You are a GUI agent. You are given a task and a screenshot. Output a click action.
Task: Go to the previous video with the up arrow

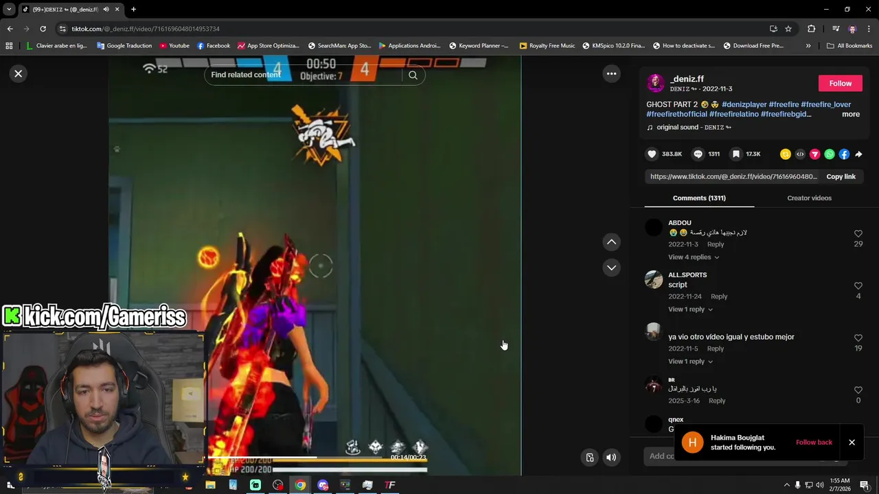[611, 242]
